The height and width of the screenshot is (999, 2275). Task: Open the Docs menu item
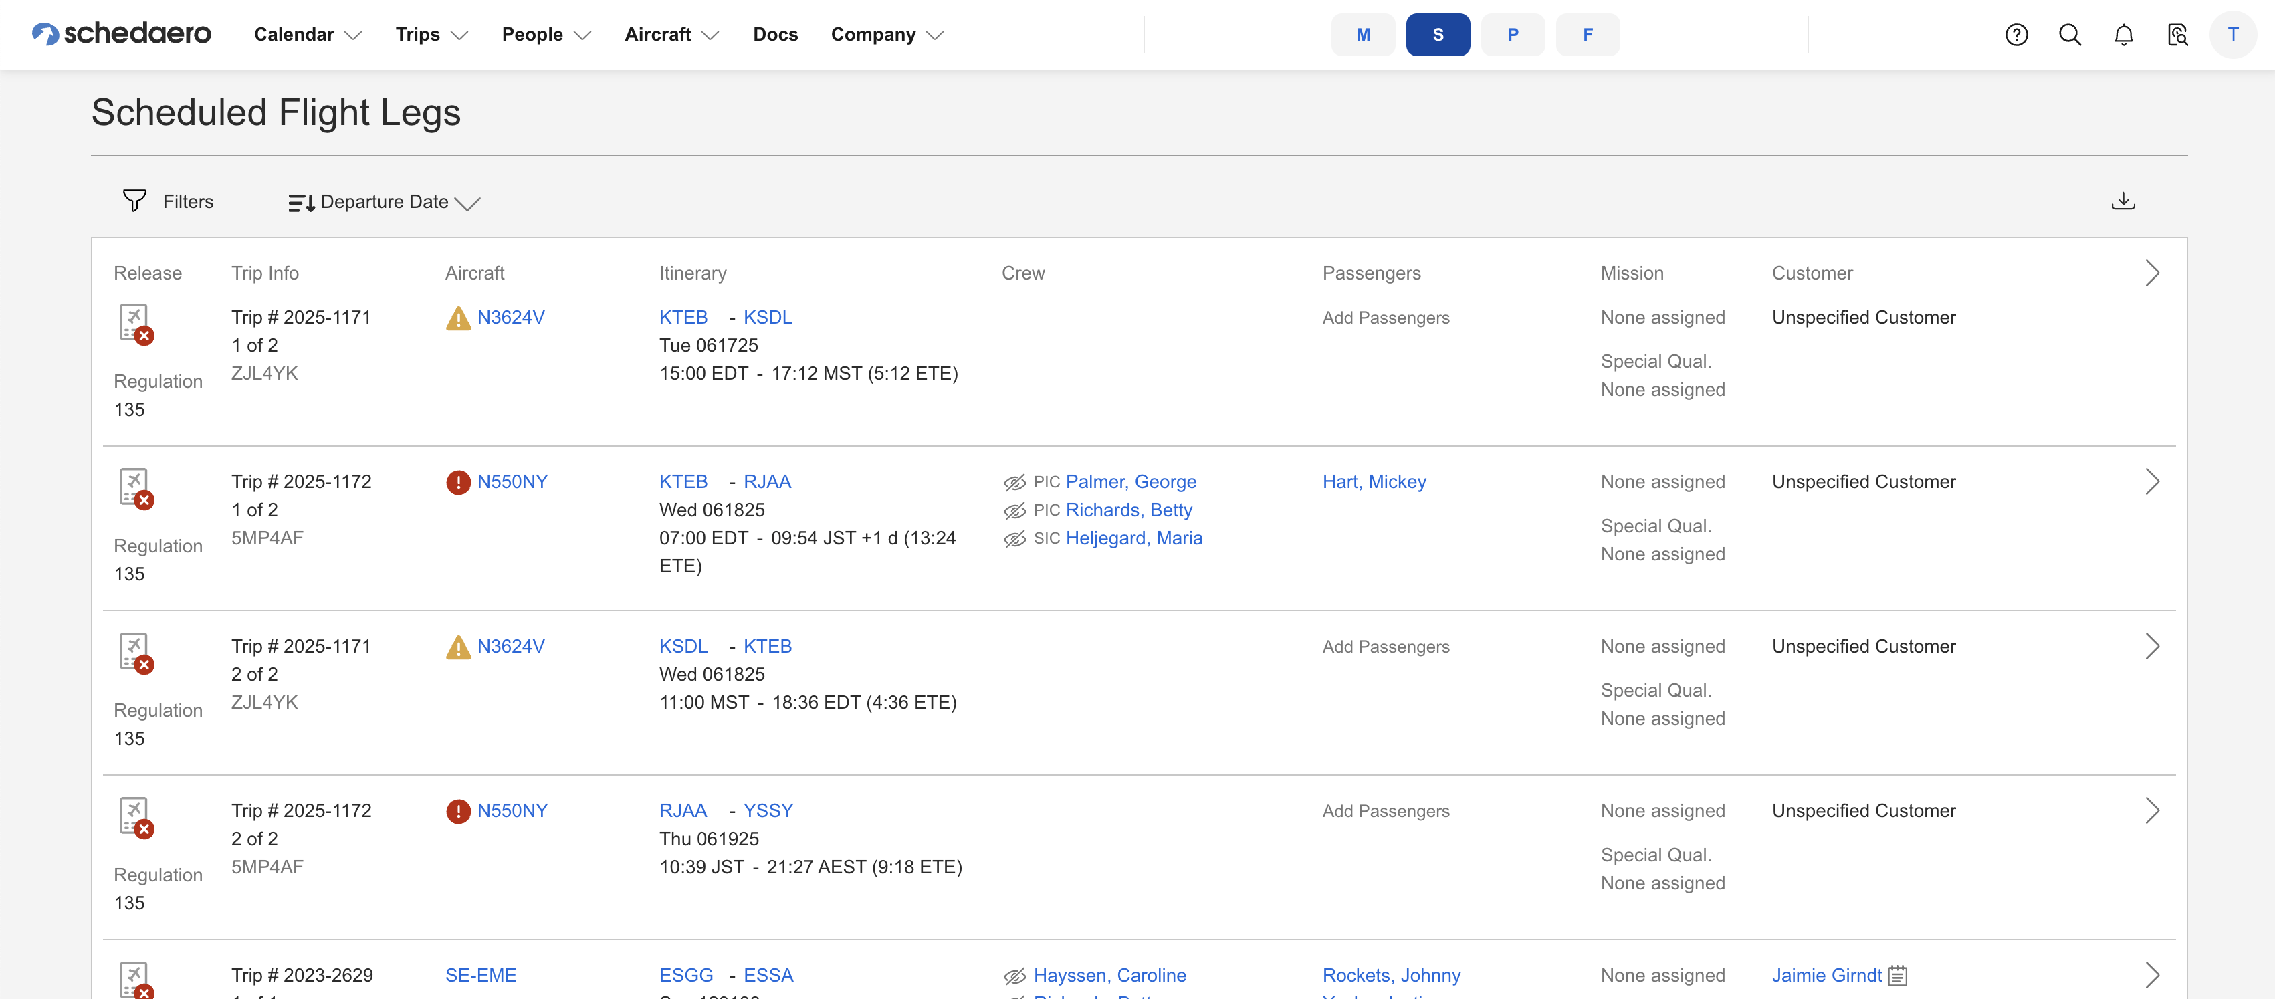(776, 35)
